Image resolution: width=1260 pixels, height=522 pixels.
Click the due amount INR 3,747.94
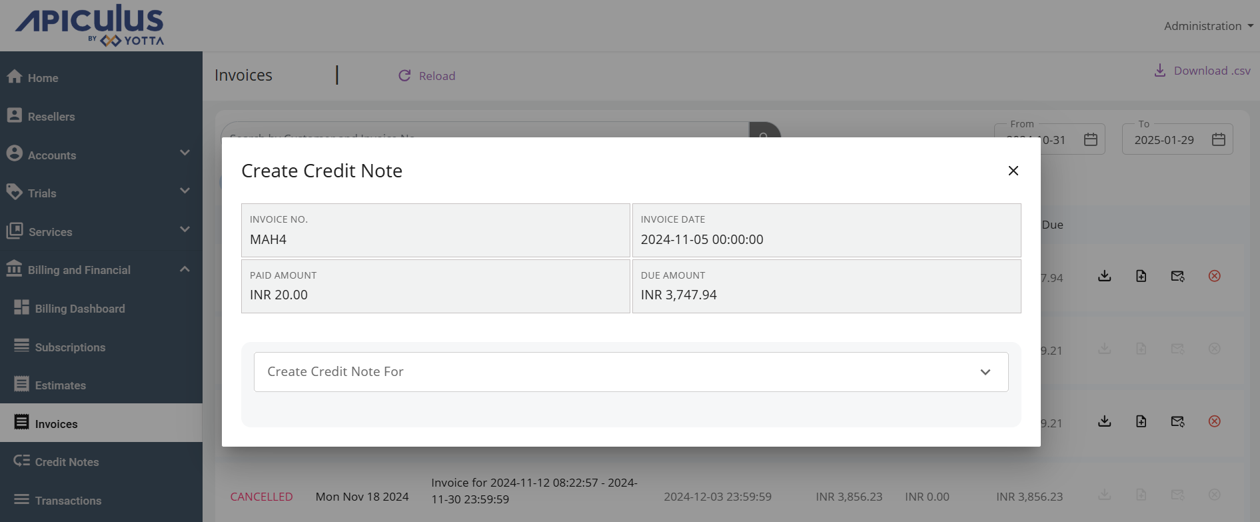pyautogui.click(x=679, y=295)
